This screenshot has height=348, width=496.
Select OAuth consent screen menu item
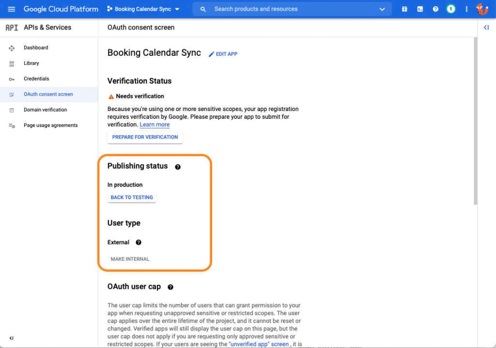49,94
